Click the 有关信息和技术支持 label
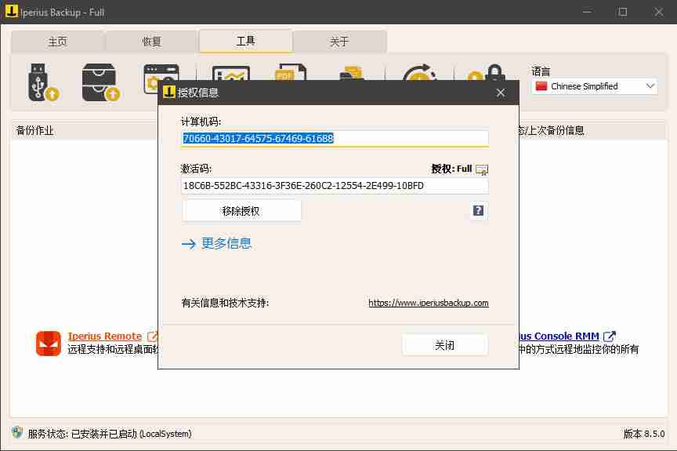 (225, 303)
